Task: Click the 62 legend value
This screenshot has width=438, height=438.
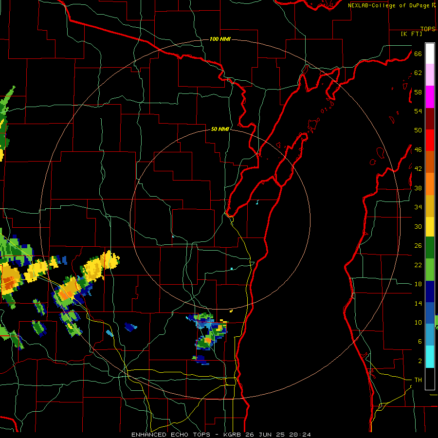Action: point(418,73)
